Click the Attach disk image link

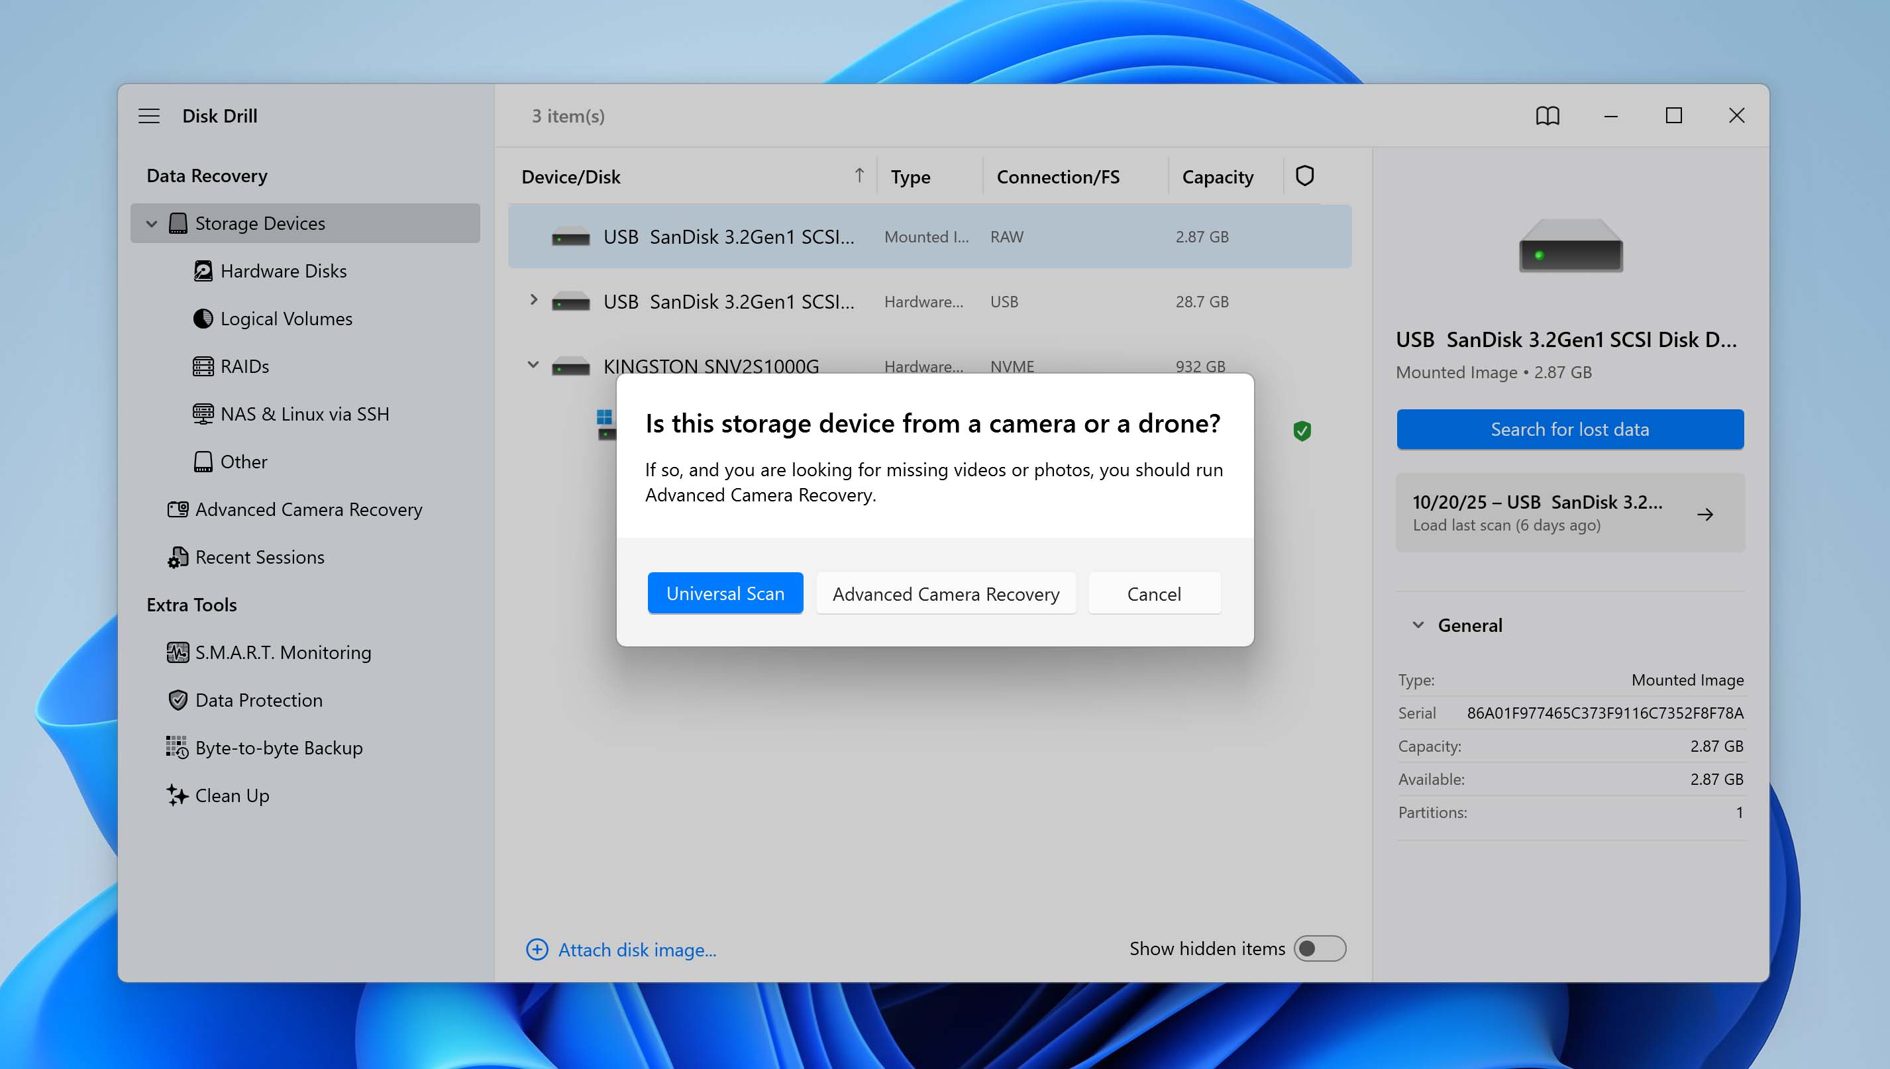click(637, 949)
